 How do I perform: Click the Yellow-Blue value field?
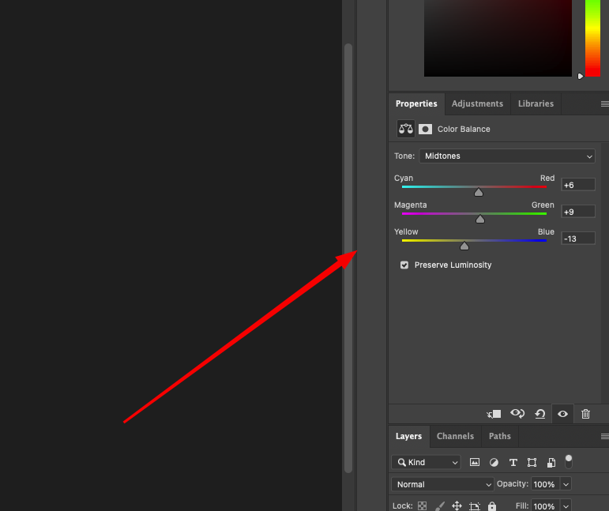(x=578, y=239)
